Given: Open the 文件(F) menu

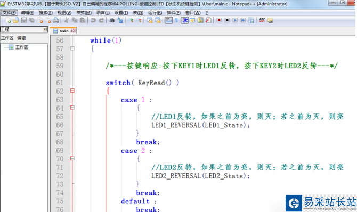Looking at the screenshot, I should tap(9, 13).
